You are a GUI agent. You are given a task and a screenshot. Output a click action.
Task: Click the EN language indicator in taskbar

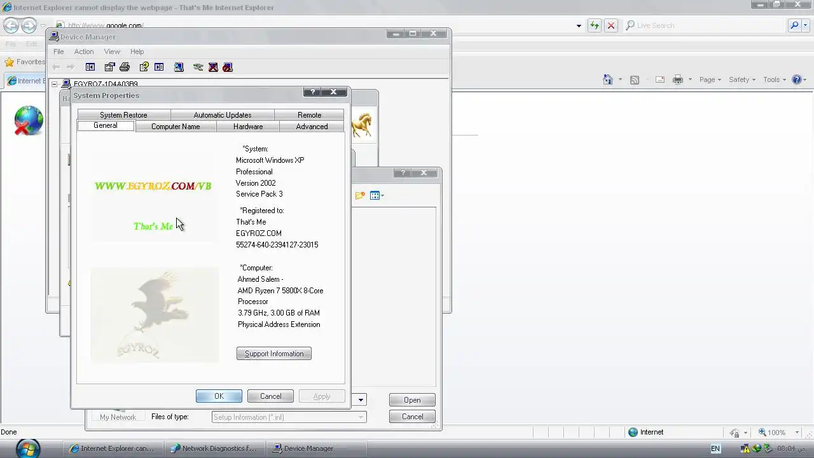[715, 448]
